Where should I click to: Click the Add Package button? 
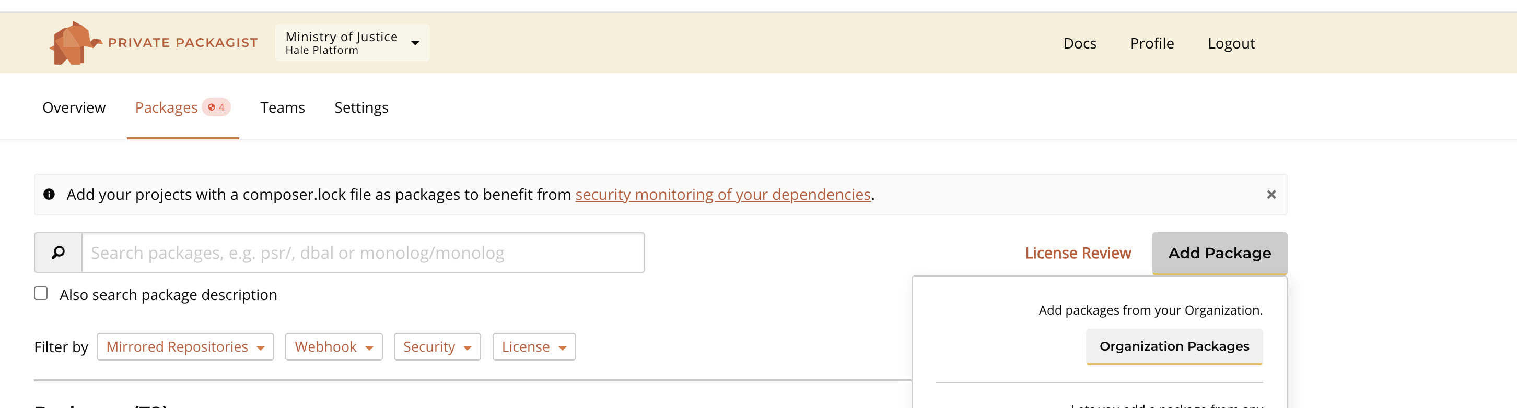click(1220, 254)
